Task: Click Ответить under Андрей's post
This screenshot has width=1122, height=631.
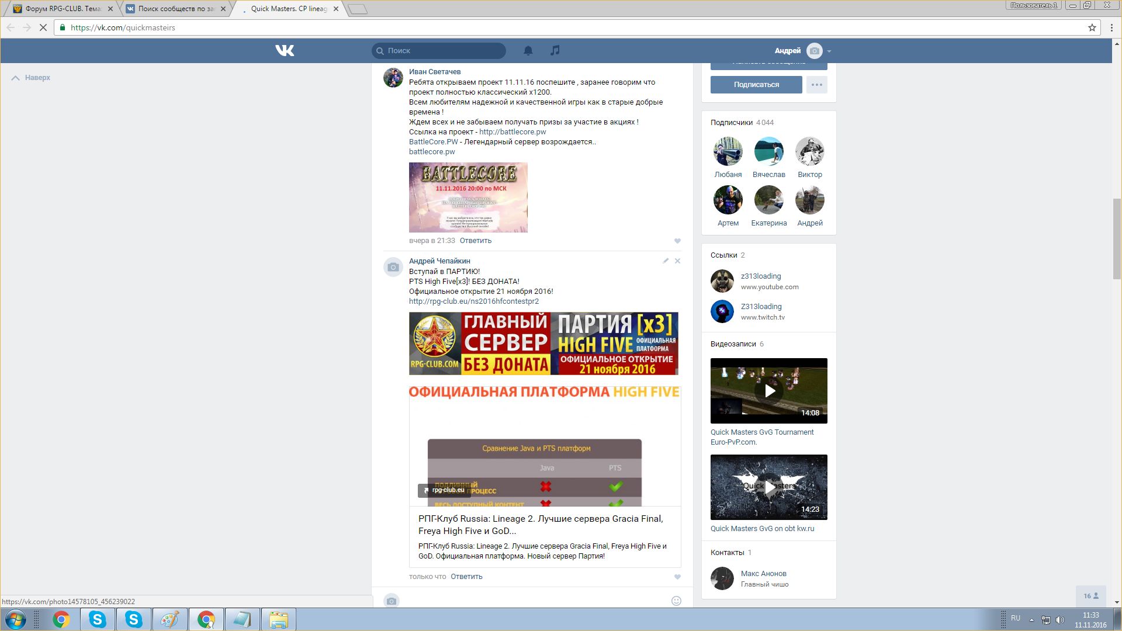Action: (466, 577)
